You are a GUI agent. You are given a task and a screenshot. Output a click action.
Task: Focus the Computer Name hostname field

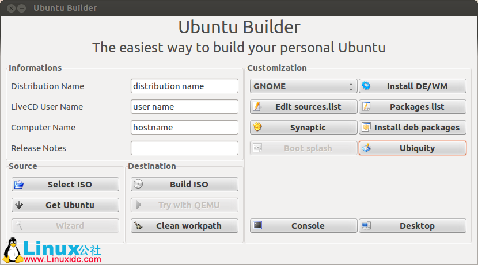[x=184, y=128]
